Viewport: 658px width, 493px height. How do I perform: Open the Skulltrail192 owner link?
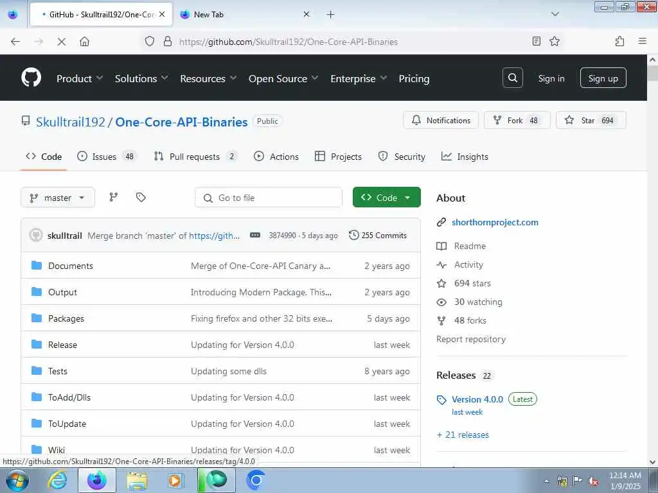point(71,121)
